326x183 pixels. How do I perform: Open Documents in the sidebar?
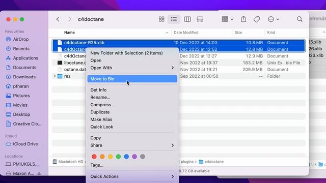(24, 68)
